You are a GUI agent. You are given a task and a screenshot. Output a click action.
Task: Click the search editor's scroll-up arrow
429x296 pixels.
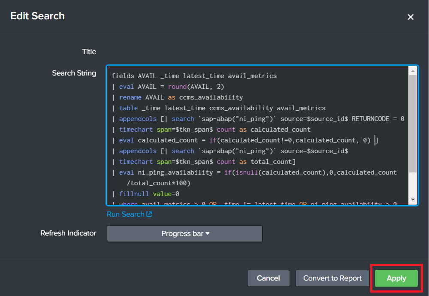point(413,71)
